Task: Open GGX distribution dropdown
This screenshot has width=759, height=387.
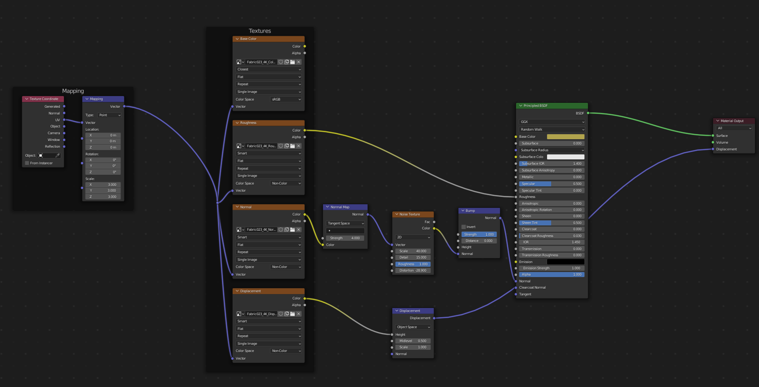Action: point(552,122)
